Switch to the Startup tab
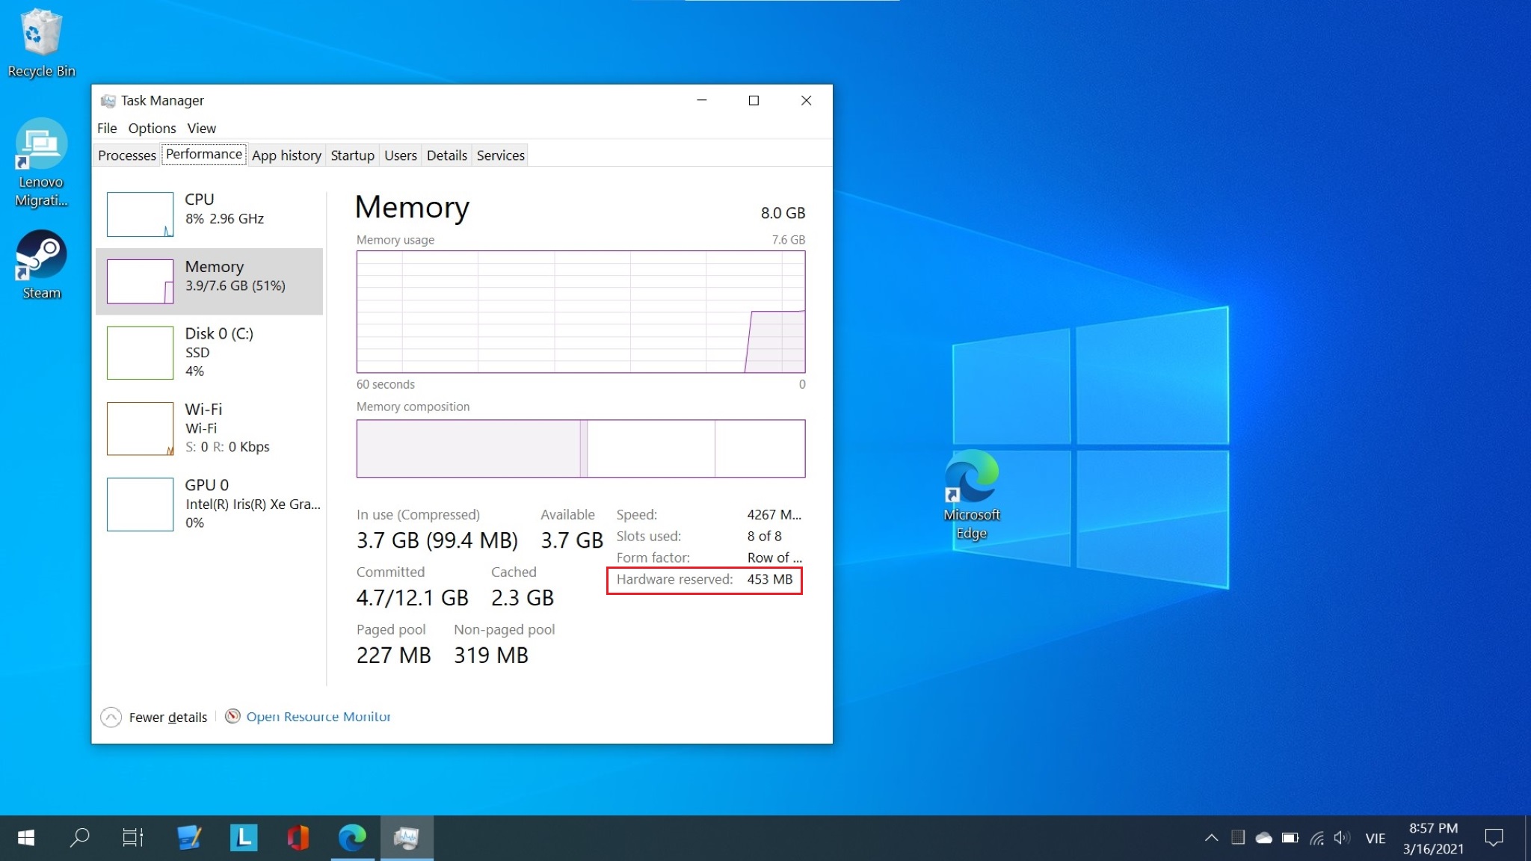 coord(352,155)
